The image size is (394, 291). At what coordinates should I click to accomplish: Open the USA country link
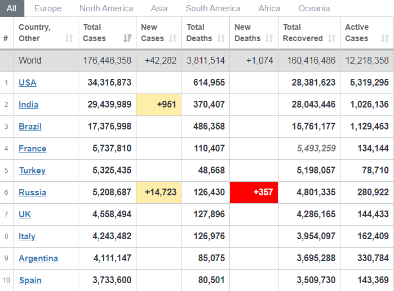pos(28,83)
